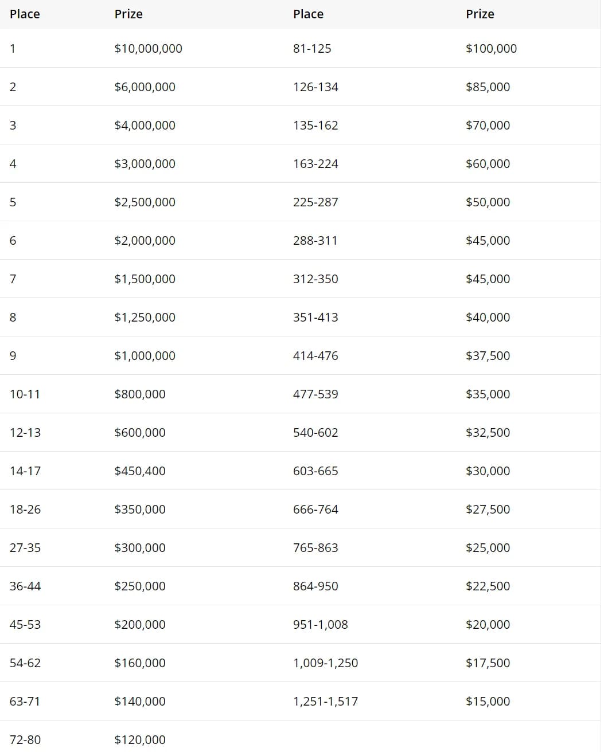Click the 951-1,008 place range
The height and width of the screenshot is (752, 604).
[x=320, y=625]
